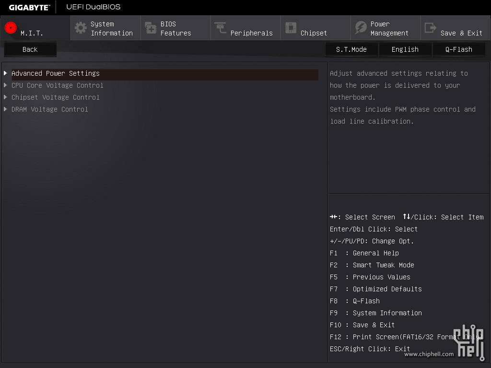The width and height of the screenshot is (491, 368).
Task: Click the 'F2 : Smart Tweak Mode' line
Action: tap(372, 265)
